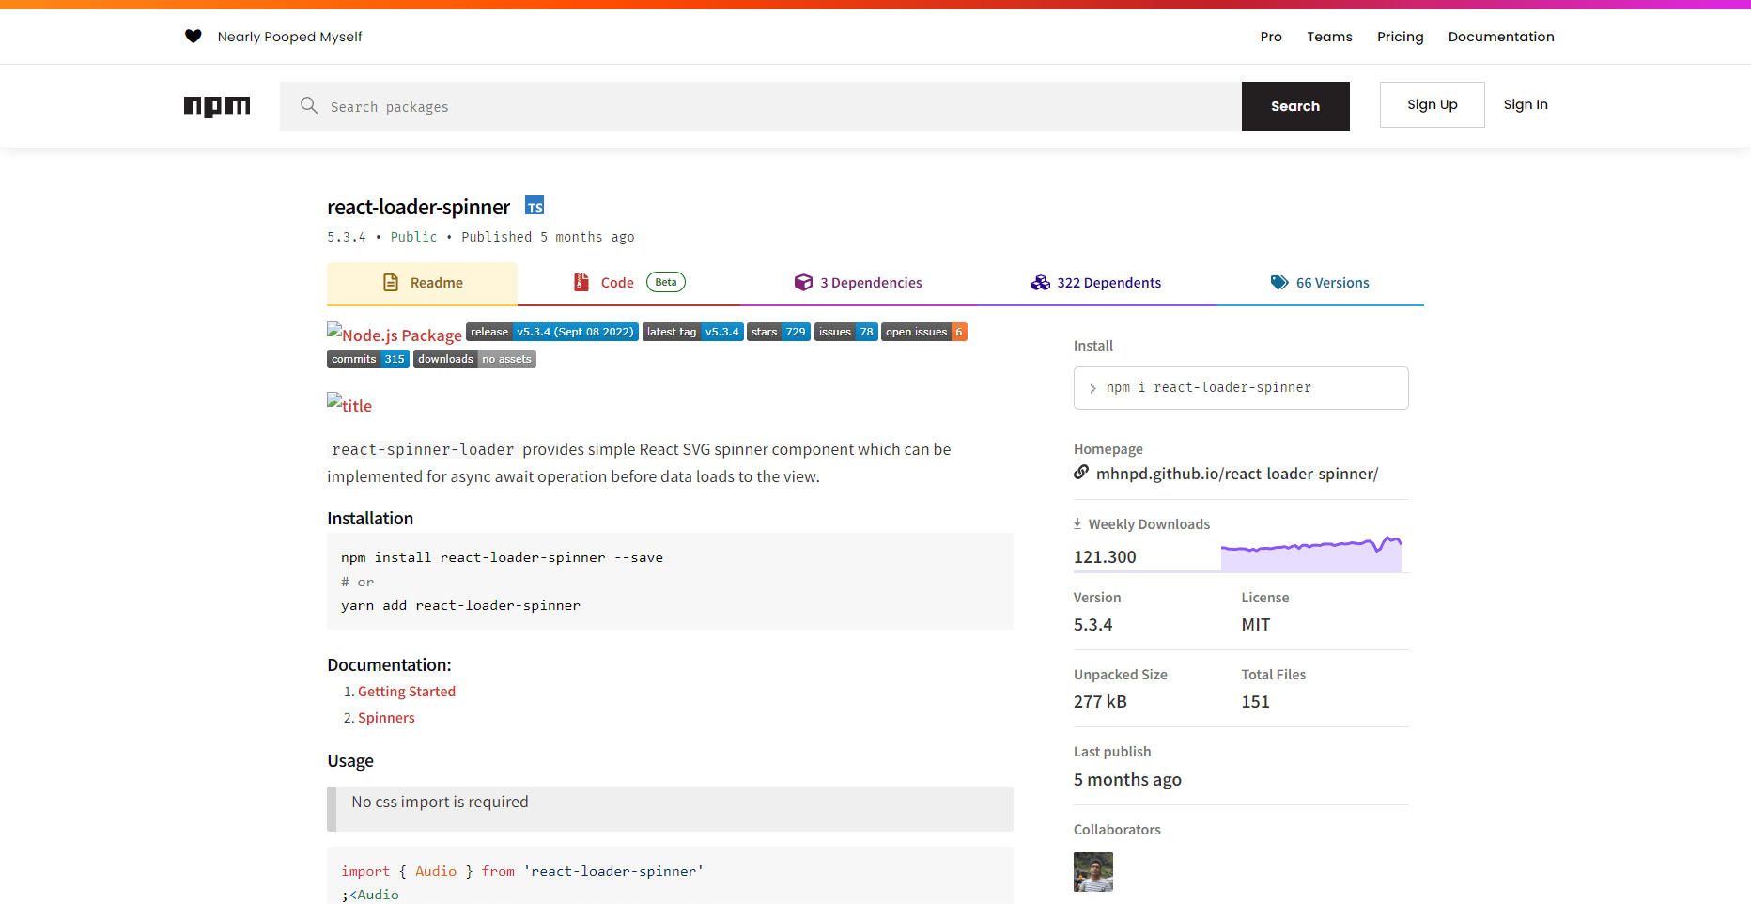1751x904 pixels.
Task: Open the Documentation menu item
Action: pos(1501,37)
